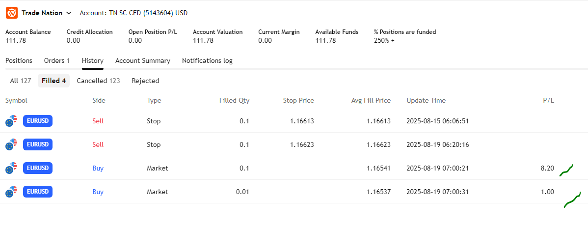Click the EURUSD flag icon in first row

pos(11,121)
